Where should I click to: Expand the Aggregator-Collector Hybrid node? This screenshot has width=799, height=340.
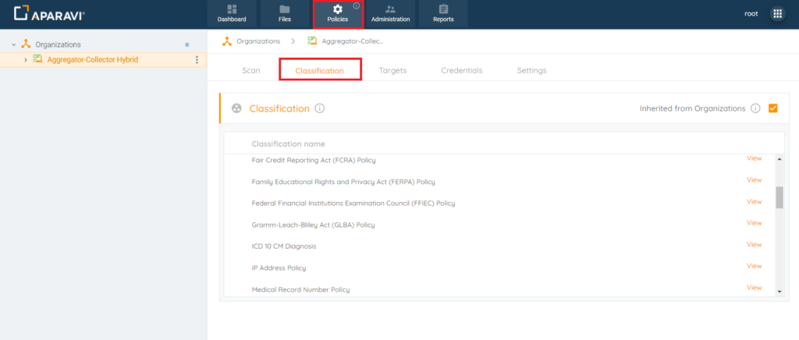coord(26,60)
